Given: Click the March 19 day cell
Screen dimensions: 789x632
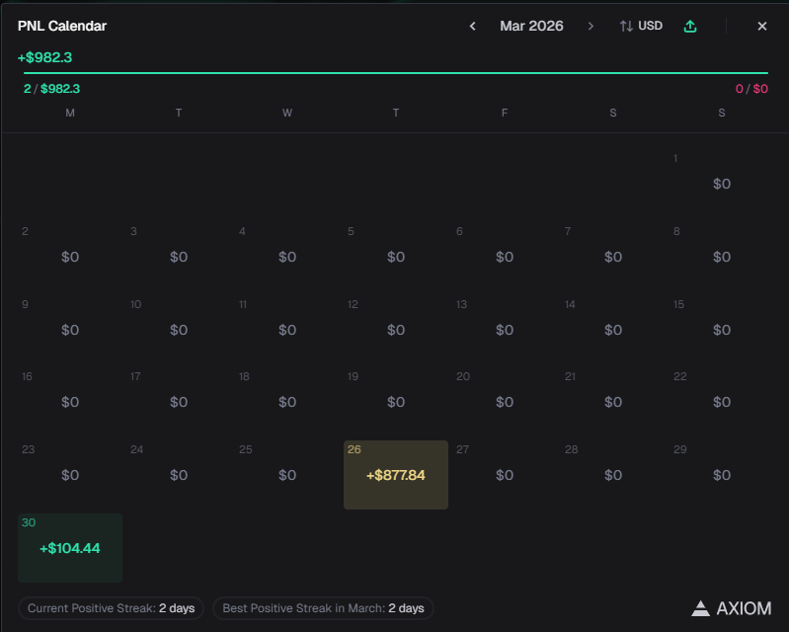Looking at the screenshot, I should click(x=396, y=402).
